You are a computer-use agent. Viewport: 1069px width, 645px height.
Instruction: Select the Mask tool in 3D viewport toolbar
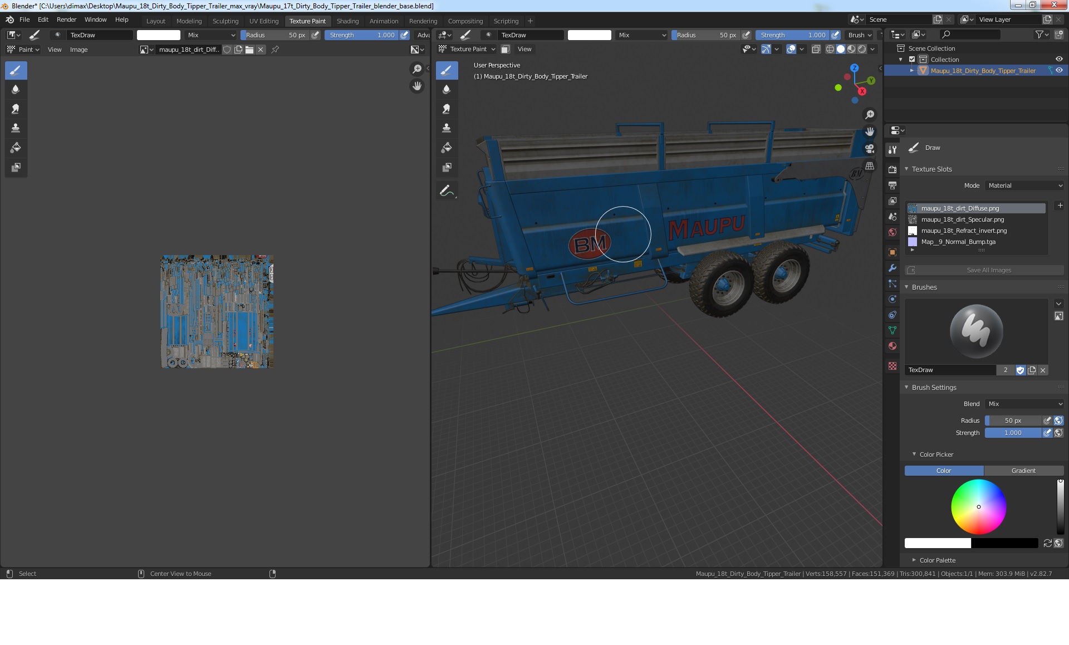(x=447, y=167)
